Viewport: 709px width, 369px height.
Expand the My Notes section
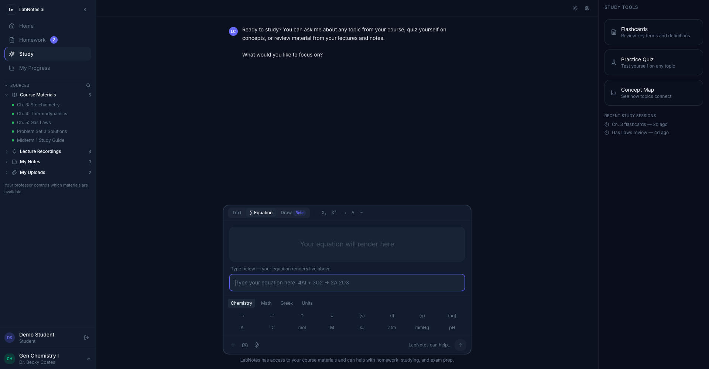pyautogui.click(x=6, y=162)
